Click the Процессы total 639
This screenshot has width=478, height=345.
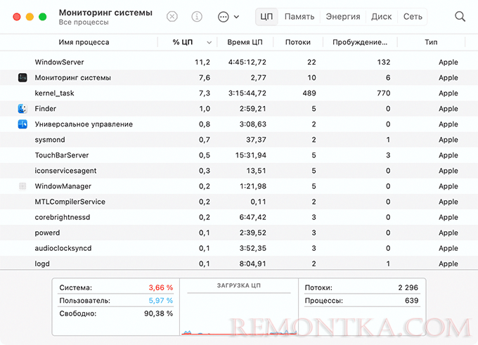click(x=411, y=301)
